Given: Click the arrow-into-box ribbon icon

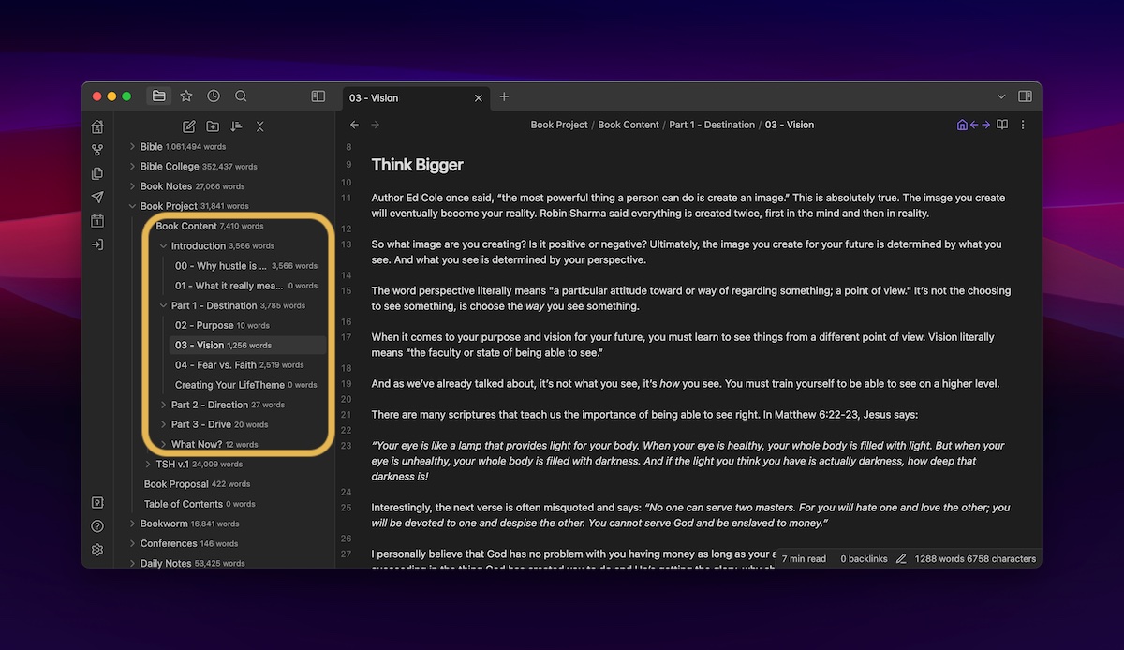Looking at the screenshot, I should [x=97, y=244].
